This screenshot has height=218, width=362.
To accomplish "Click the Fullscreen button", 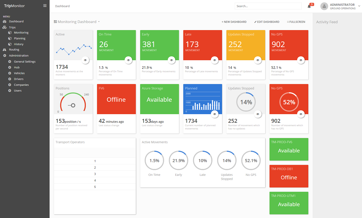I will click(x=296, y=22).
